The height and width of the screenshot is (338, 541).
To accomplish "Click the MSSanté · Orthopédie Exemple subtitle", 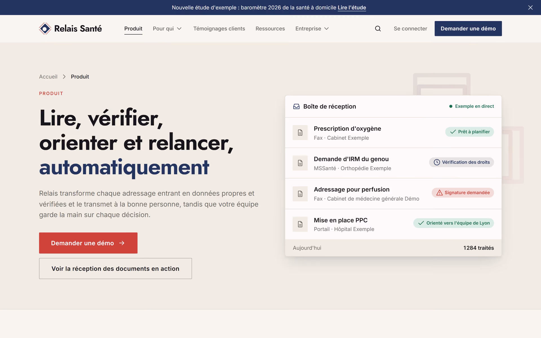I will pyautogui.click(x=352, y=168).
